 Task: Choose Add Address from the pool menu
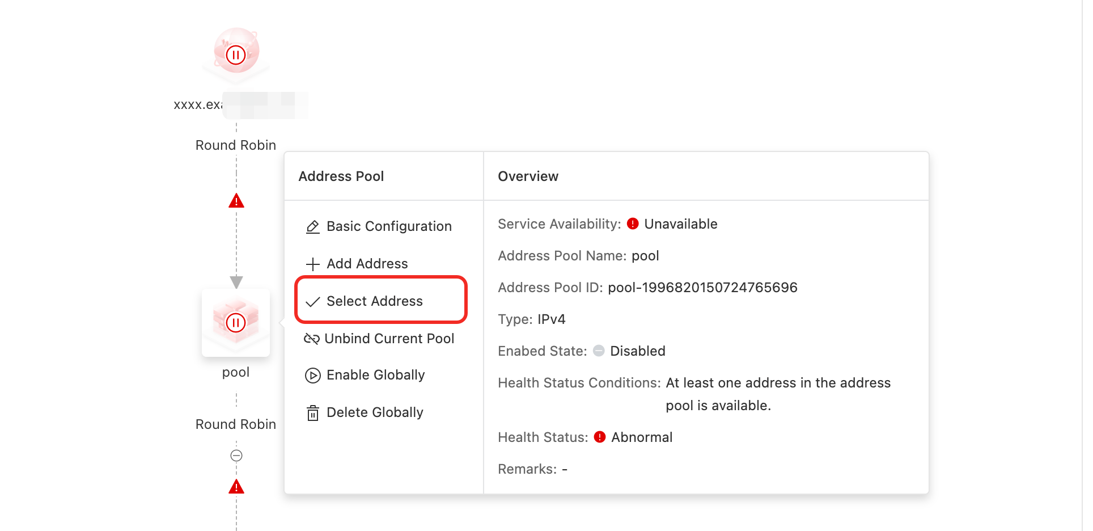coord(357,264)
